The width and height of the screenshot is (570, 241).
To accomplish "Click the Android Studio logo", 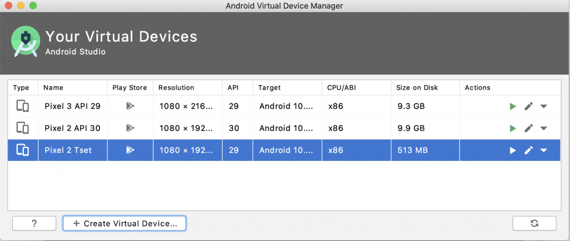I will tap(25, 42).
